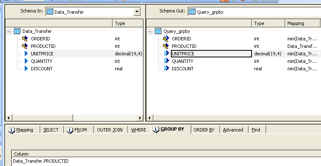Click column arrow icon beside DISCOUNT in Schema In
Viewport: 321px width, 166px height.
point(26,69)
